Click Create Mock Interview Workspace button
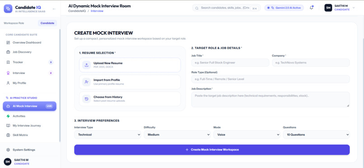This screenshot has height=168, width=364. coord(212,150)
